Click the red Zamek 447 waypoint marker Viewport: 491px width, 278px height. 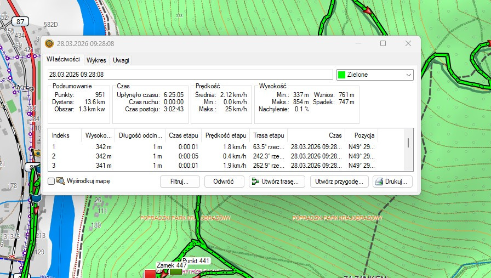coord(149,274)
